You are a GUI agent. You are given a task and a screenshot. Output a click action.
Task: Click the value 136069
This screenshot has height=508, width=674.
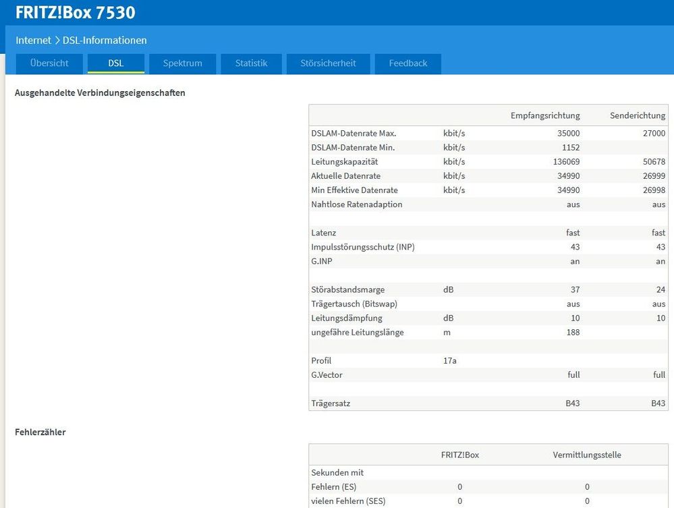click(566, 162)
